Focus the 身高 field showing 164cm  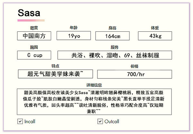click(x=113, y=36)
